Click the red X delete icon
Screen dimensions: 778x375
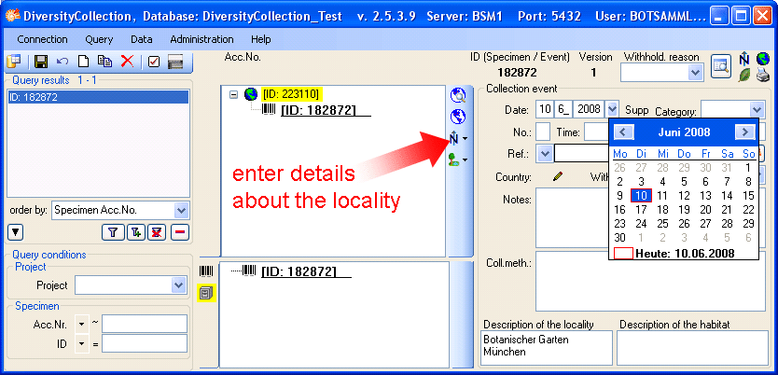pos(126,62)
